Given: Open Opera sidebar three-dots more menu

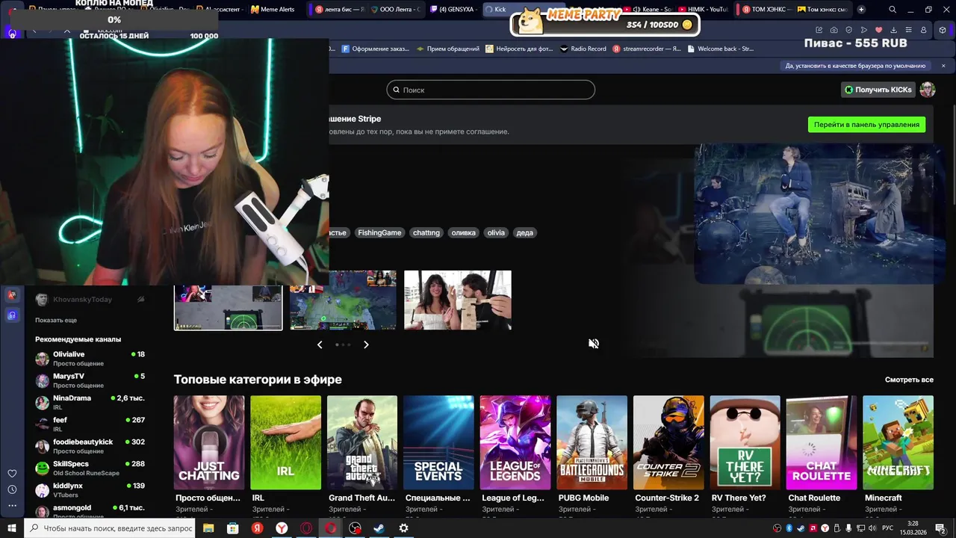Looking at the screenshot, I should click(x=12, y=506).
